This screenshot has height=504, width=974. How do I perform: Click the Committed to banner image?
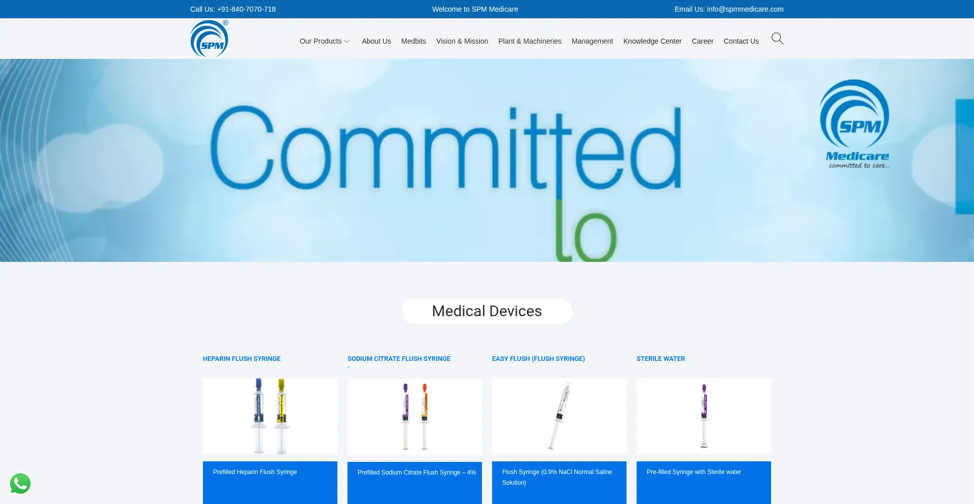487,160
